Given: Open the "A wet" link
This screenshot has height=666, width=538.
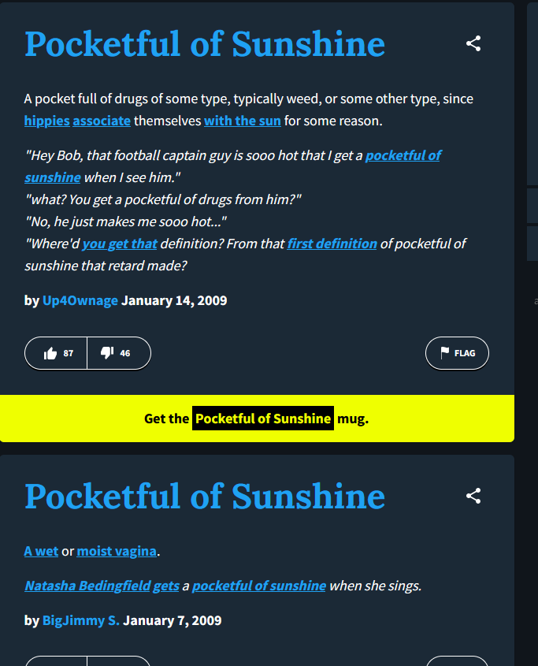Looking at the screenshot, I should pyautogui.click(x=41, y=551).
